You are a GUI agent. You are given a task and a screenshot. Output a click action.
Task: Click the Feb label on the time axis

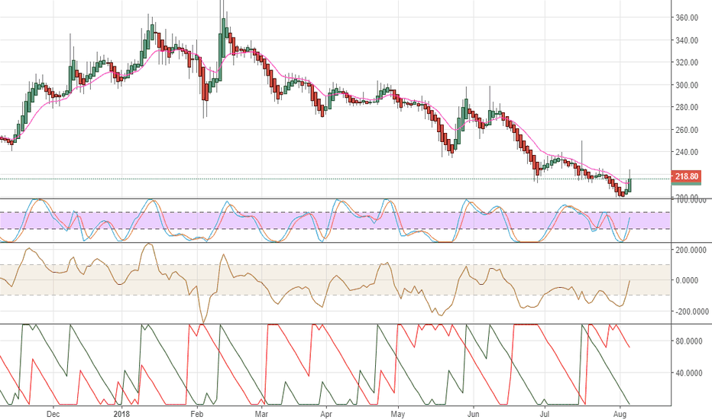click(x=196, y=414)
